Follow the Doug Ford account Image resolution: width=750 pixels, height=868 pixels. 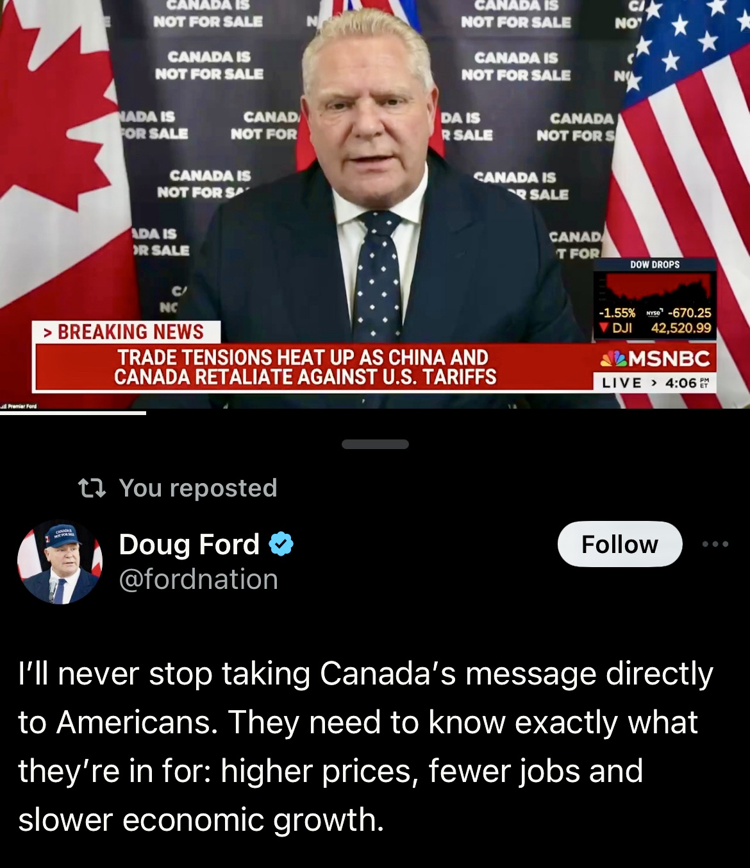tap(619, 544)
